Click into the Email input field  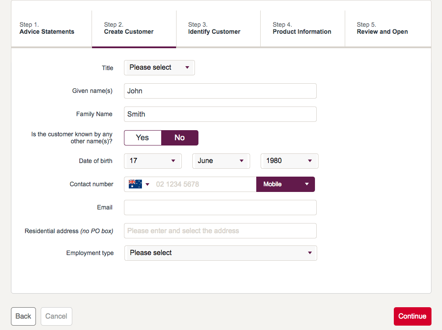point(220,208)
